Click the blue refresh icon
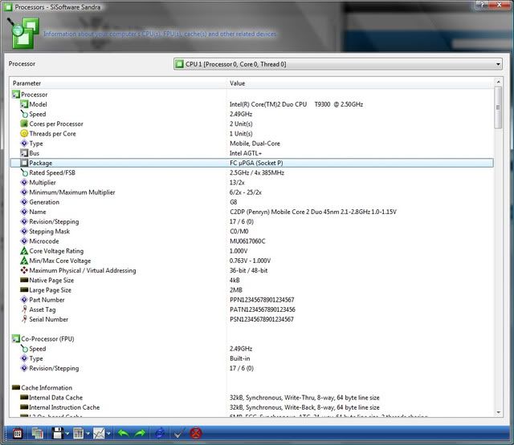Viewport: 514px width, 445px height. coord(160,434)
